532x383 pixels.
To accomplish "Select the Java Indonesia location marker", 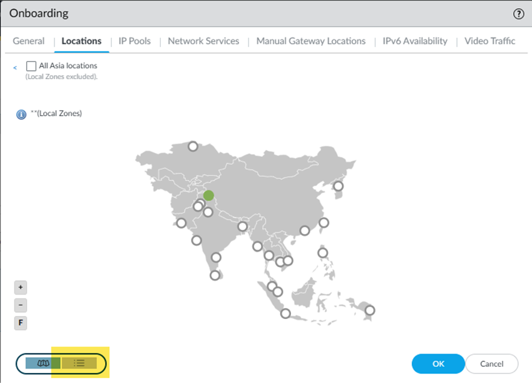I will pos(285,313).
